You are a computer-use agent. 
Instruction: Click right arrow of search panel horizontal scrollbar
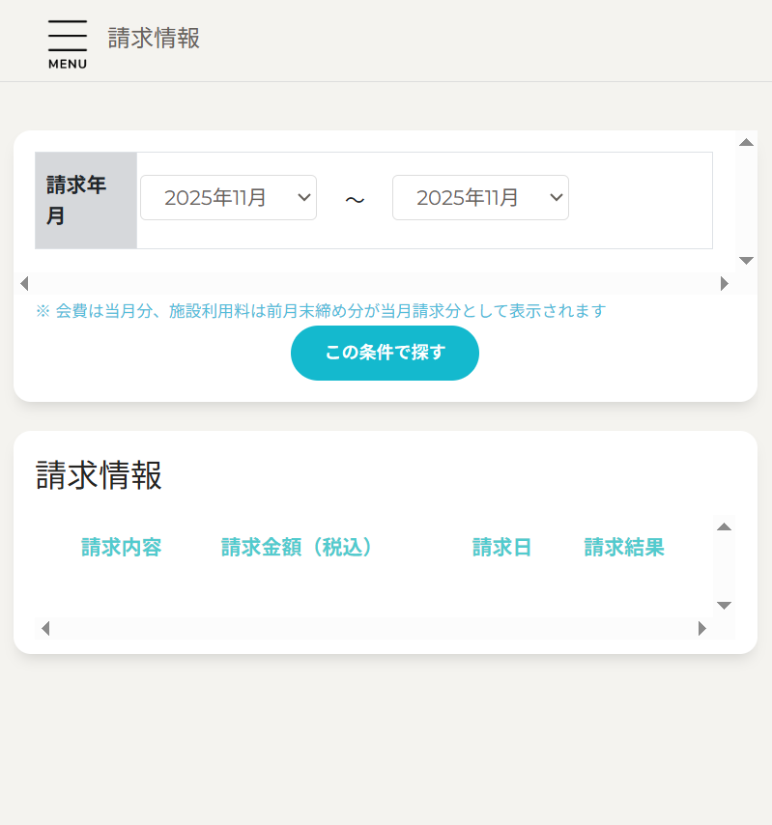(x=725, y=283)
